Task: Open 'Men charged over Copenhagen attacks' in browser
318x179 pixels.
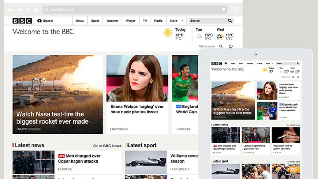Action: coord(79,159)
